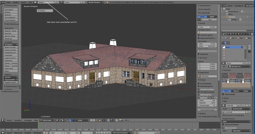The width and height of the screenshot is (255, 134).
Task: Toggle Alle Objektursprünge checkbox
Action: 199,92
